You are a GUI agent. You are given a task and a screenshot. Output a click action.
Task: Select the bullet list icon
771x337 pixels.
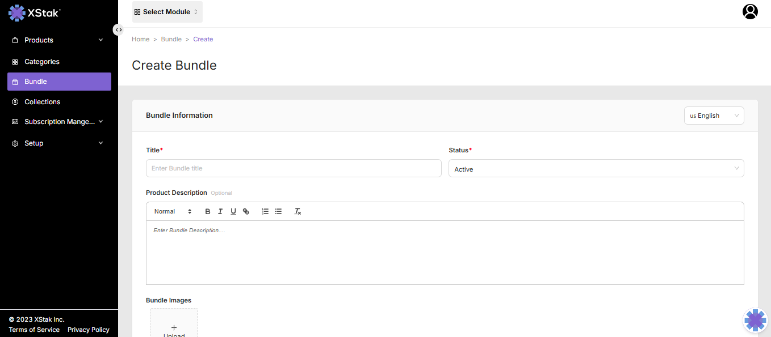pos(278,211)
